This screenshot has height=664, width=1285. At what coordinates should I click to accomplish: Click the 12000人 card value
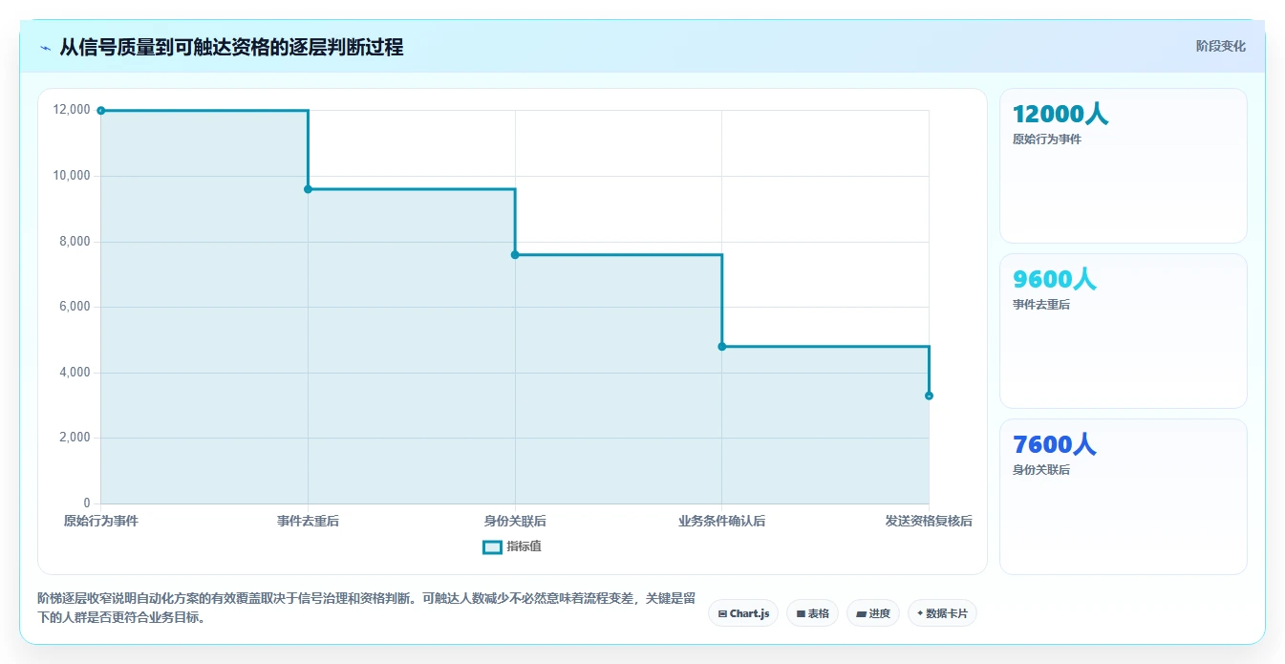click(1060, 115)
